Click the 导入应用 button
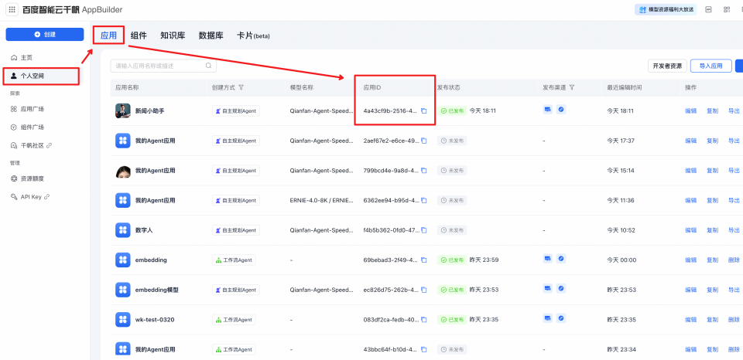The image size is (743, 360). [710, 66]
